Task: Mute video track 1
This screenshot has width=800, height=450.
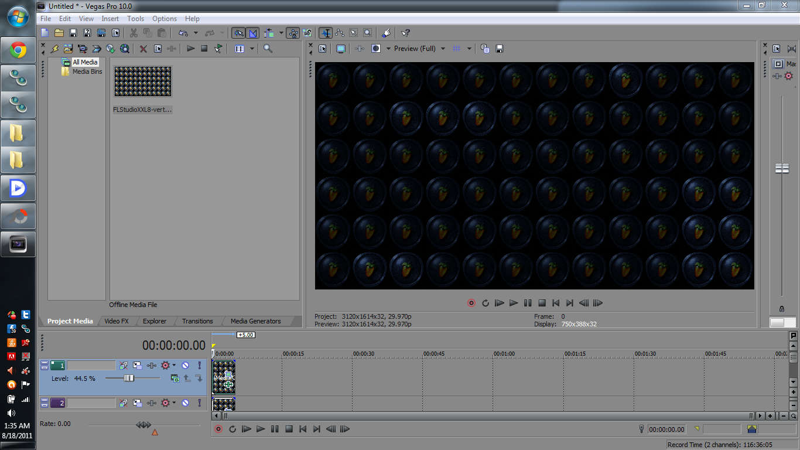Action: (185, 365)
